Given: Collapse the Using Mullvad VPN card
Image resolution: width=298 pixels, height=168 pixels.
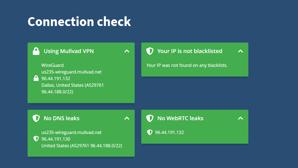Looking at the screenshot, I should (x=127, y=51).
